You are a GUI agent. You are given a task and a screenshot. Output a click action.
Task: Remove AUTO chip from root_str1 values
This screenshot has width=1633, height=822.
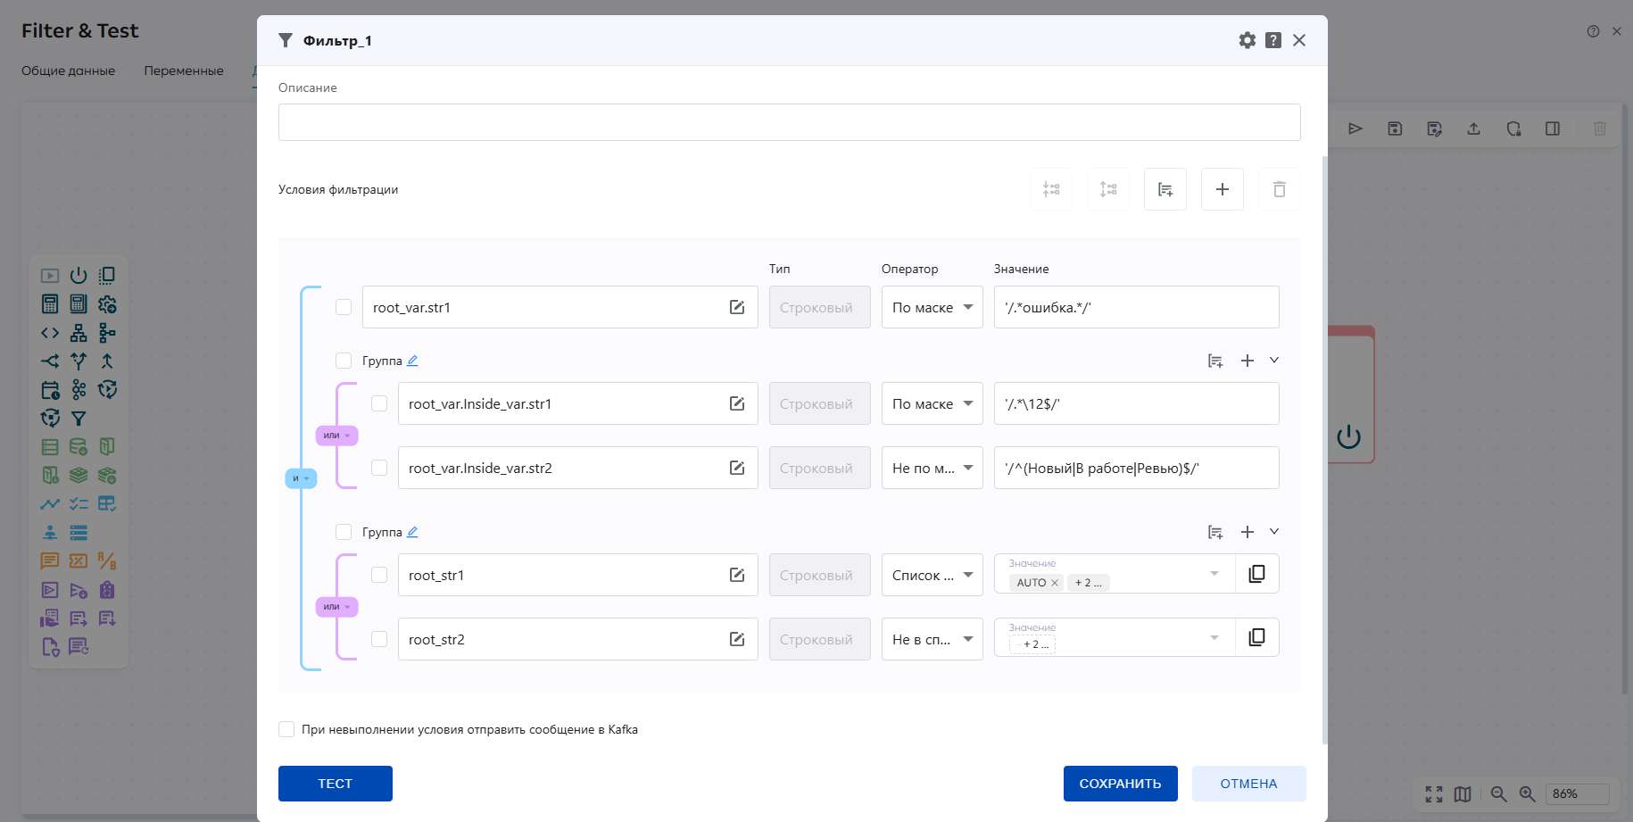tap(1055, 583)
